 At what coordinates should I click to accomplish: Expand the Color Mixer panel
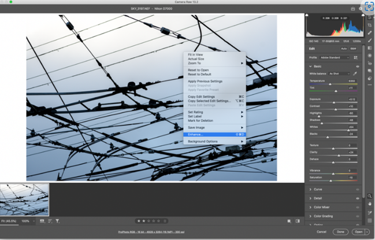(x=325, y=207)
